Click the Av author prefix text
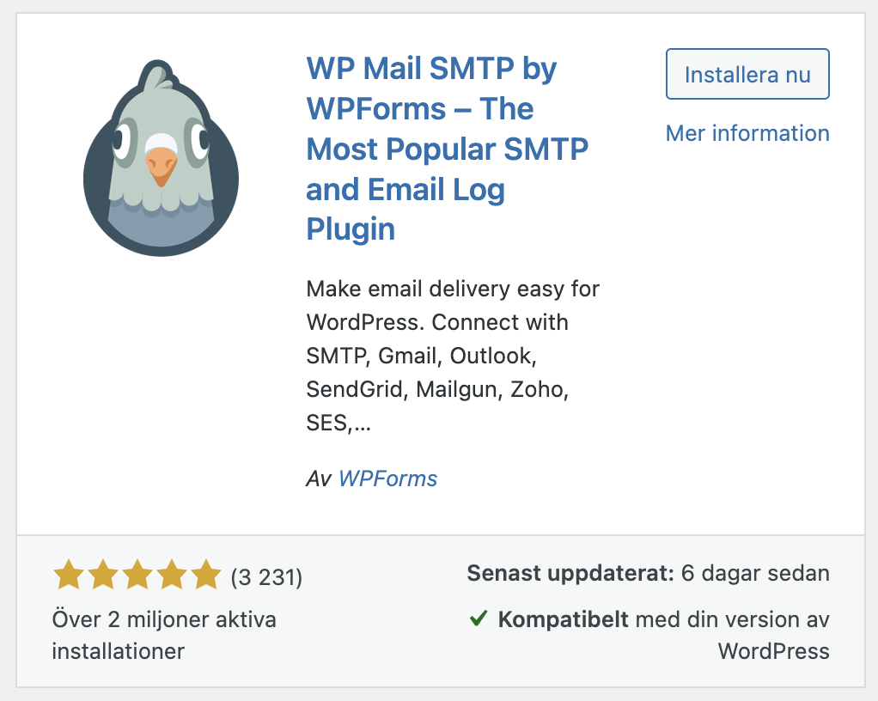Viewport: 878px width, 701px height. (x=320, y=479)
